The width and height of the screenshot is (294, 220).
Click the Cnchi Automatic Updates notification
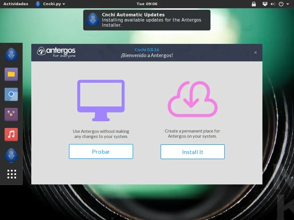tap(147, 20)
